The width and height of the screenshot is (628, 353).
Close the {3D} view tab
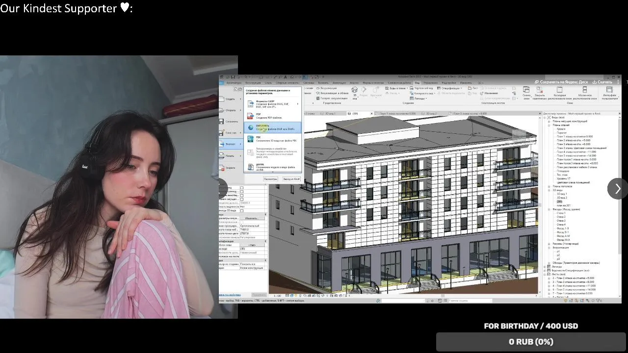(371, 113)
